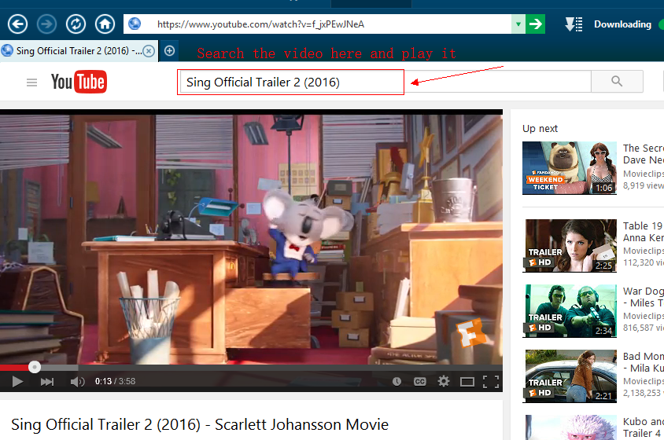Image resolution: width=664 pixels, height=440 pixels.
Task: Open a new tab with plus icon
Action: [x=169, y=51]
